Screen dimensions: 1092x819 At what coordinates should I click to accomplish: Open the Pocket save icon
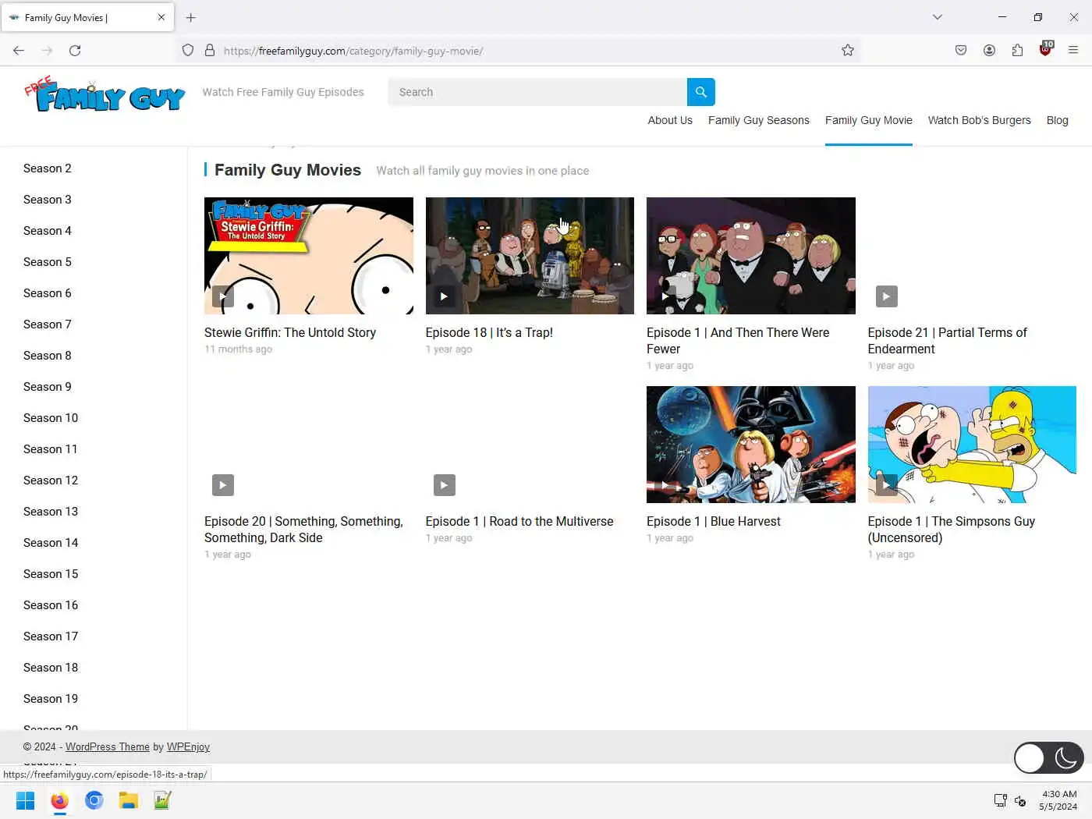coord(961,51)
